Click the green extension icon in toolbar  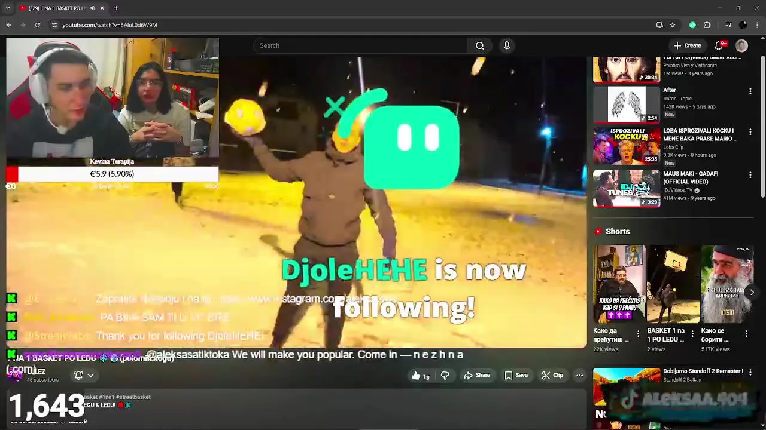tap(693, 25)
